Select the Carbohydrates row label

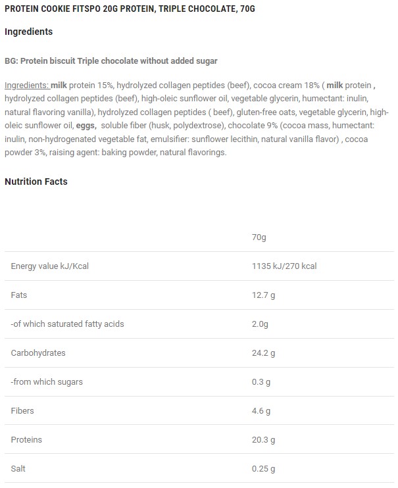(x=38, y=353)
